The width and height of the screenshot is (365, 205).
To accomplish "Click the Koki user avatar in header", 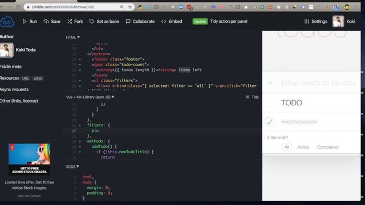I will [338, 22].
